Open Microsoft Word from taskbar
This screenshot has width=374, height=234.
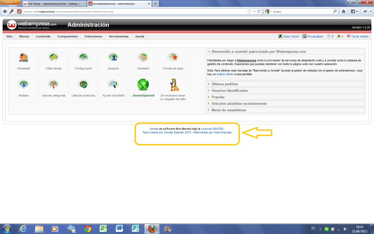click(x=119, y=229)
